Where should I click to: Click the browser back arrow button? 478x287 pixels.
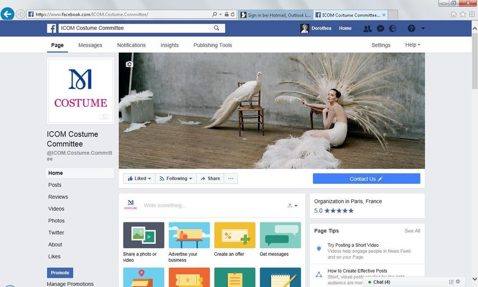click(7, 13)
